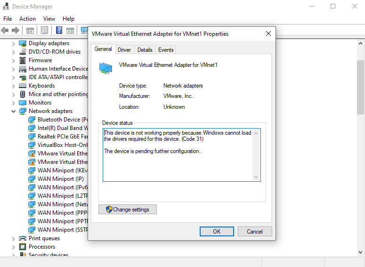
Task: Click the Bluetooth Device adapter icon
Action: 32,120
